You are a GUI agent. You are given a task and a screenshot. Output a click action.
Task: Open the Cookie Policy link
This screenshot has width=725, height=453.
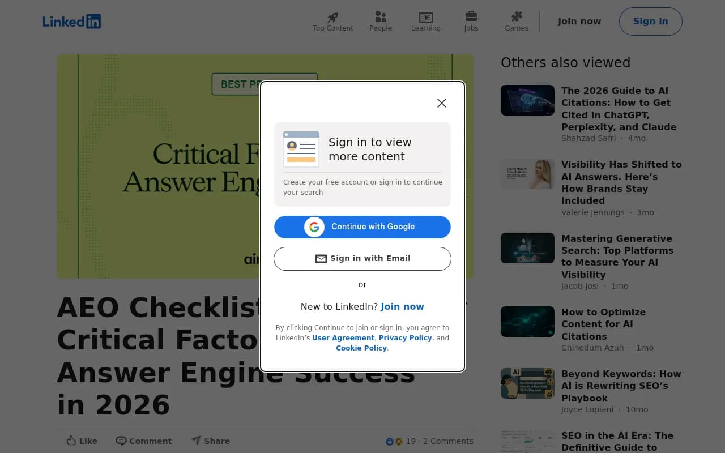pos(361,348)
